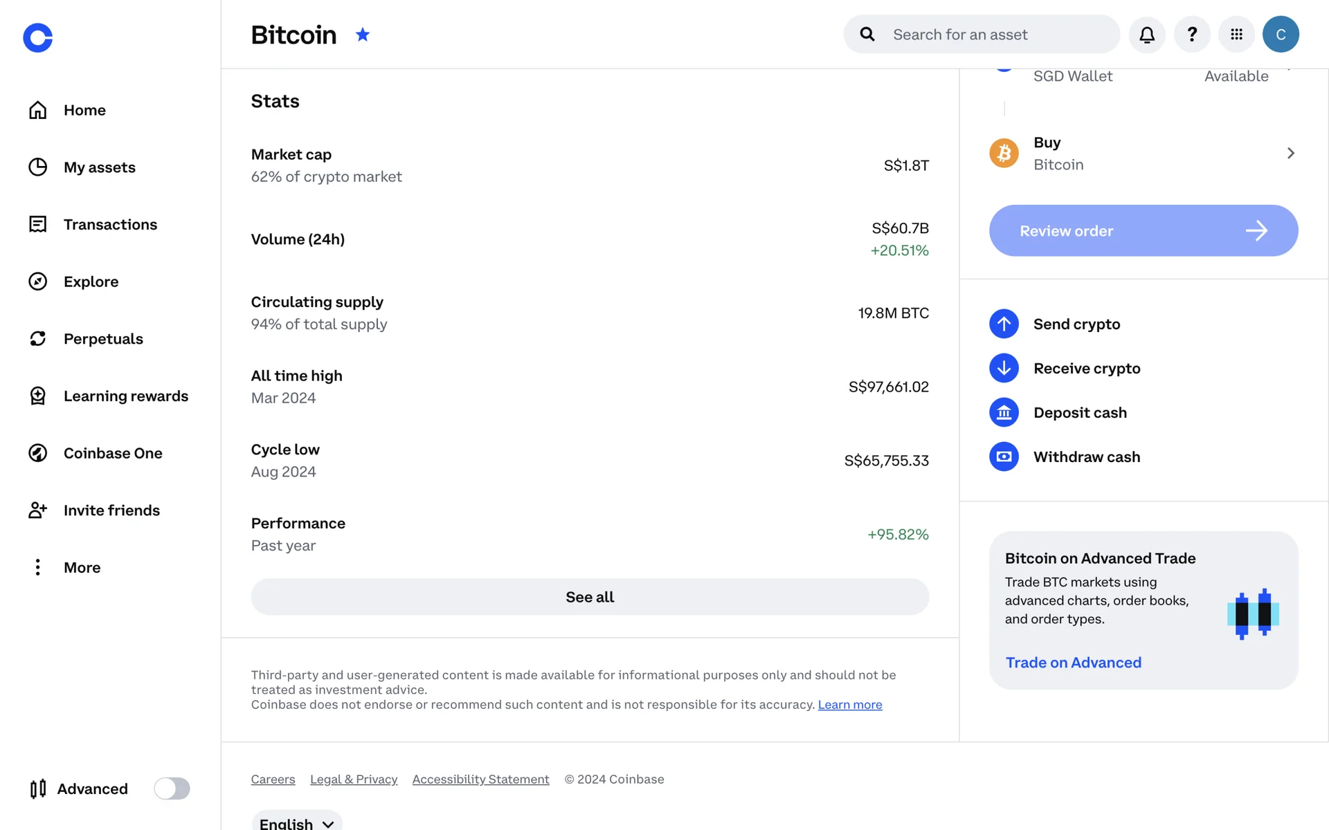Expand the Buy Bitcoin chevron

[x=1290, y=154]
